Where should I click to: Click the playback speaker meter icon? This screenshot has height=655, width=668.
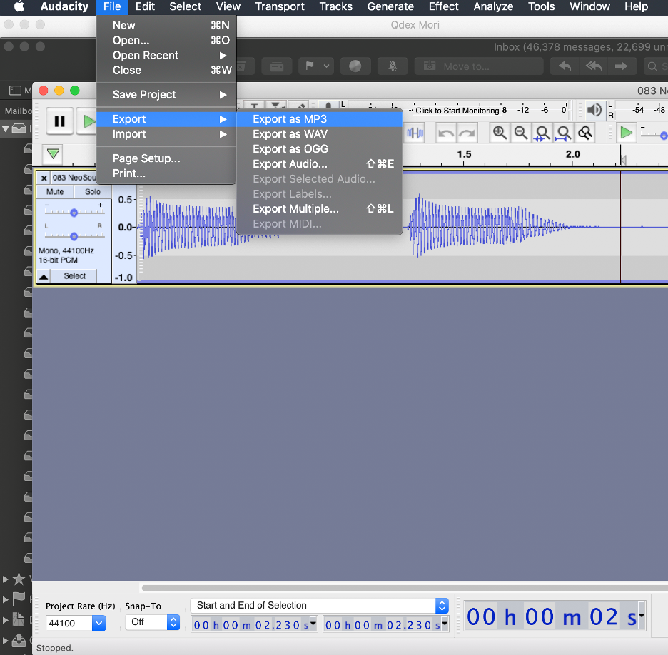click(x=594, y=110)
